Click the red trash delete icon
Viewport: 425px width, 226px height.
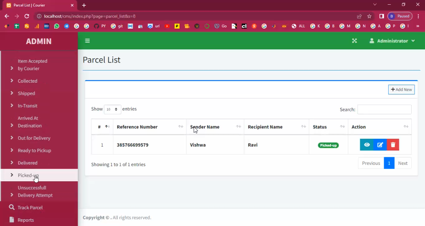pyautogui.click(x=393, y=145)
